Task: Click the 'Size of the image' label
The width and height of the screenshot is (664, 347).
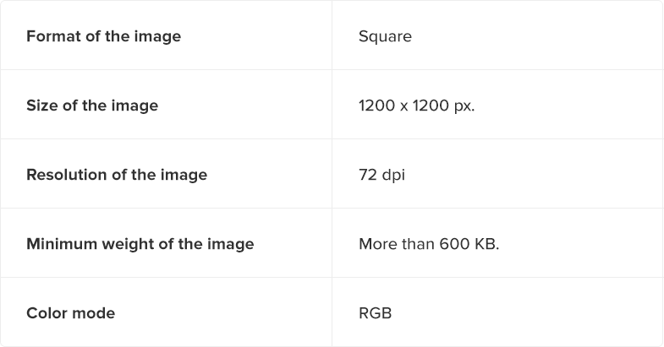Action: (92, 106)
